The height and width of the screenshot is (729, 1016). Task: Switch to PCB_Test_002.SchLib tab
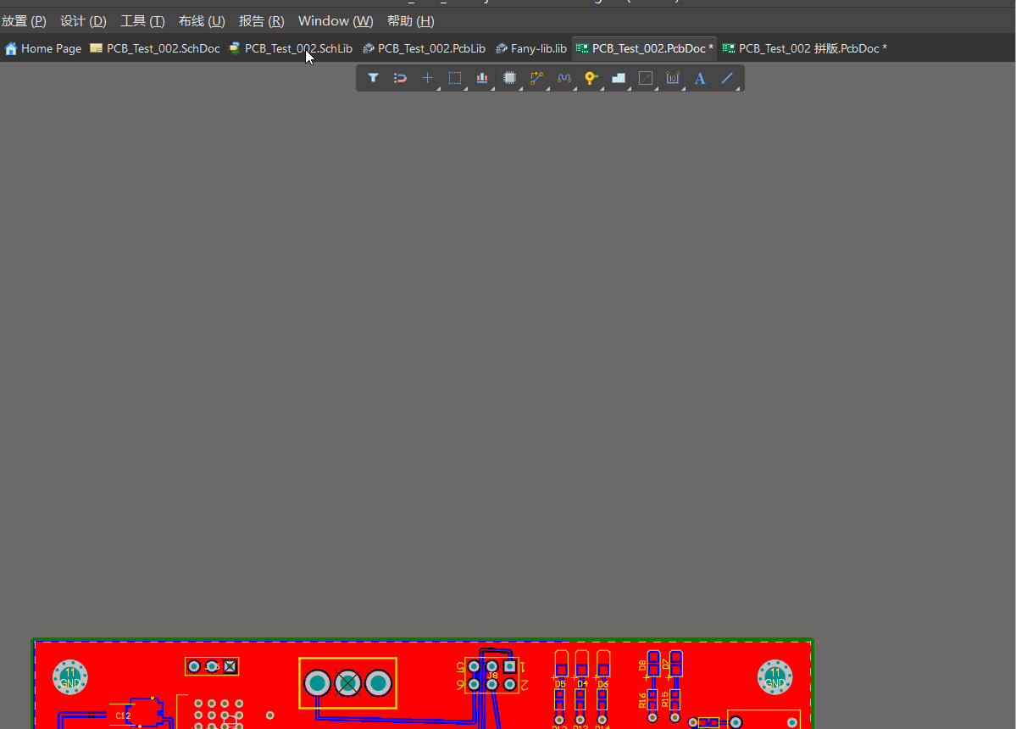tap(291, 48)
